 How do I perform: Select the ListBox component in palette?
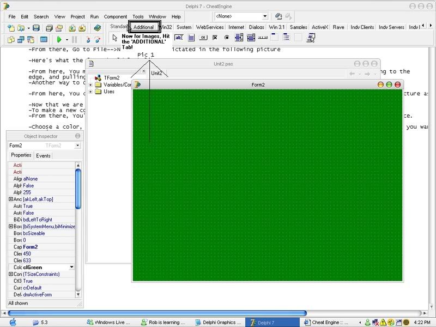click(x=239, y=38)
